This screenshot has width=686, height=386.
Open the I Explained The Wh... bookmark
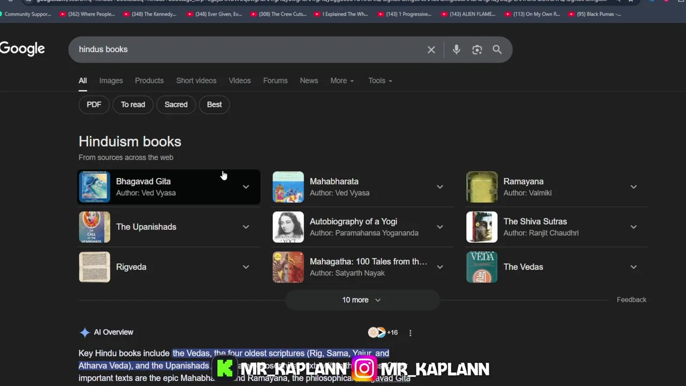pos(341,14)
